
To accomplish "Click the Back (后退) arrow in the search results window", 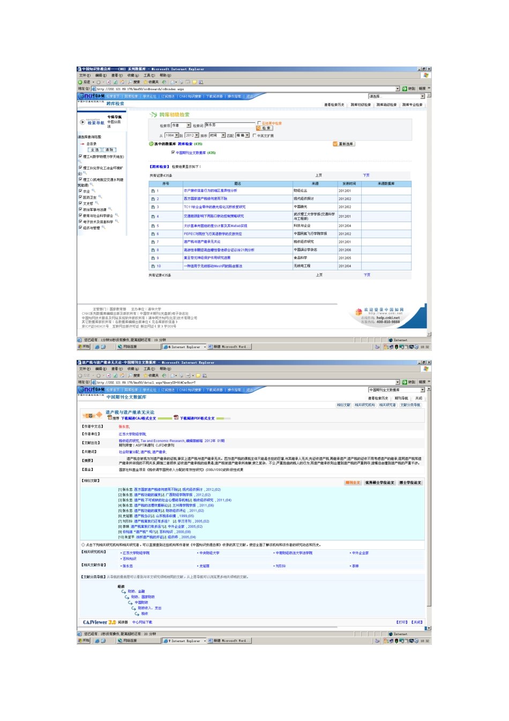I will 80,82.
